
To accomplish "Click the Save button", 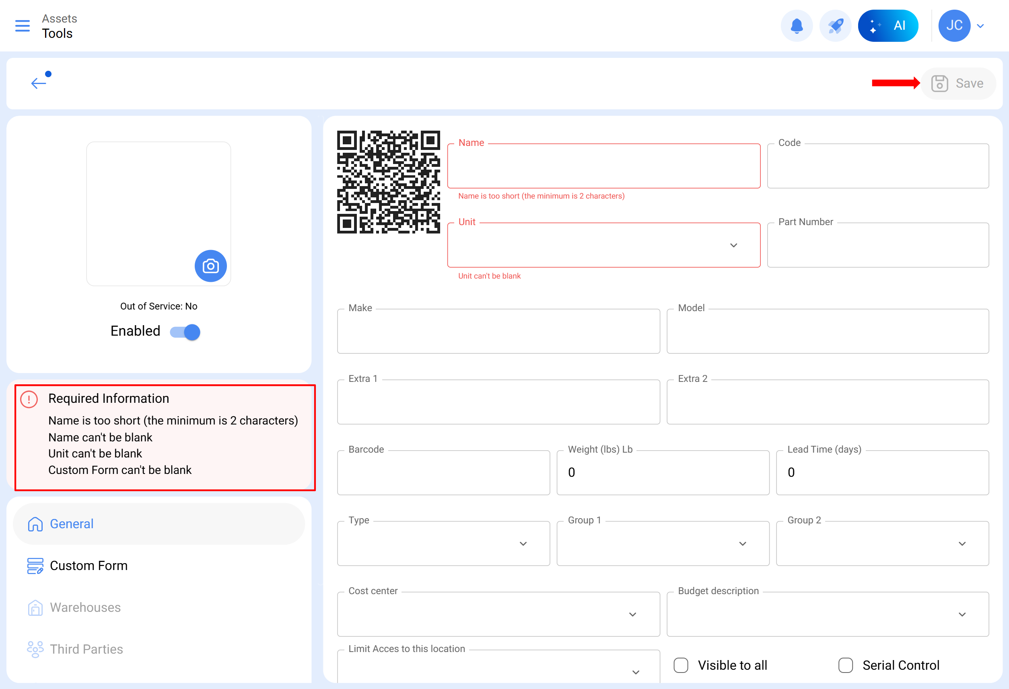I will pyautogui.click(x=958, y=83).
